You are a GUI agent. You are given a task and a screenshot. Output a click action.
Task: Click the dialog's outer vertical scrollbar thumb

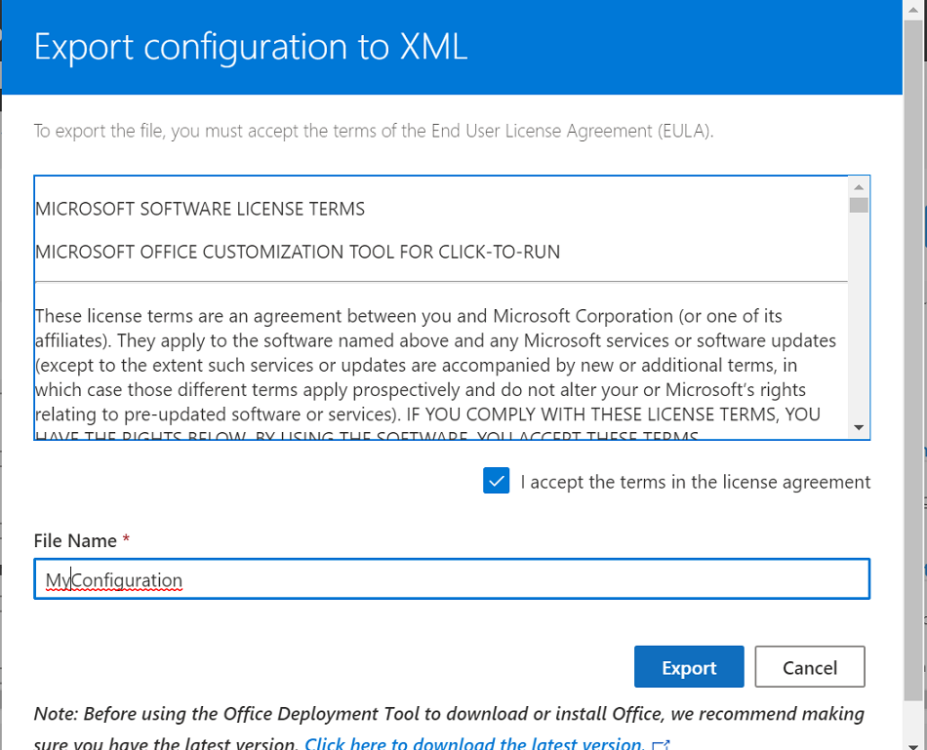click(914, 361)
